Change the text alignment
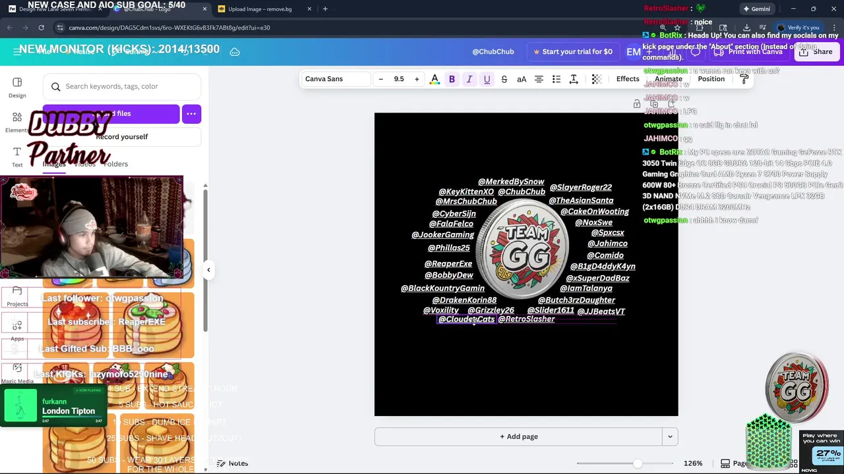This screenshot has width=844, height=474. click(x=539, y=79)
